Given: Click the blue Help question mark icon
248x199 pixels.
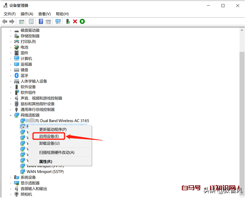Looking at the screenshot, I should click(41, 22).
